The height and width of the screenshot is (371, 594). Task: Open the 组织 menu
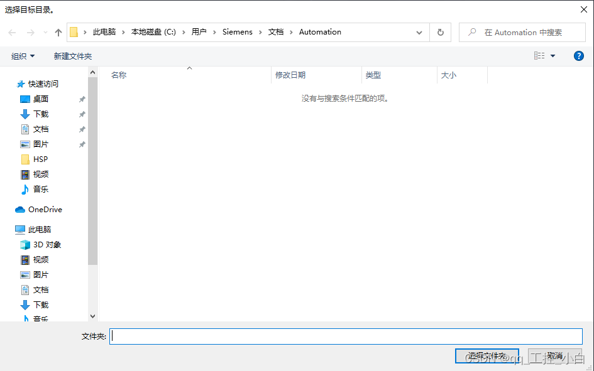(x=23, y=56)
